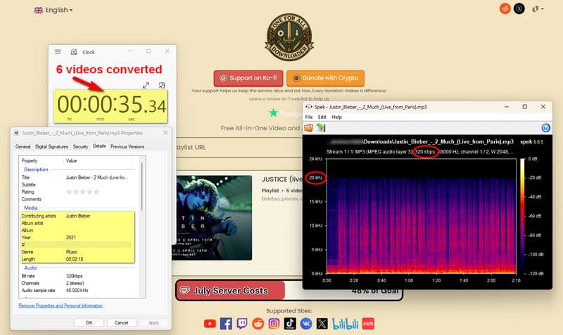Click the Audio sample rate value 48.000 kHz
The height and width of the screenshot is (335, 563).
[77, 290]
